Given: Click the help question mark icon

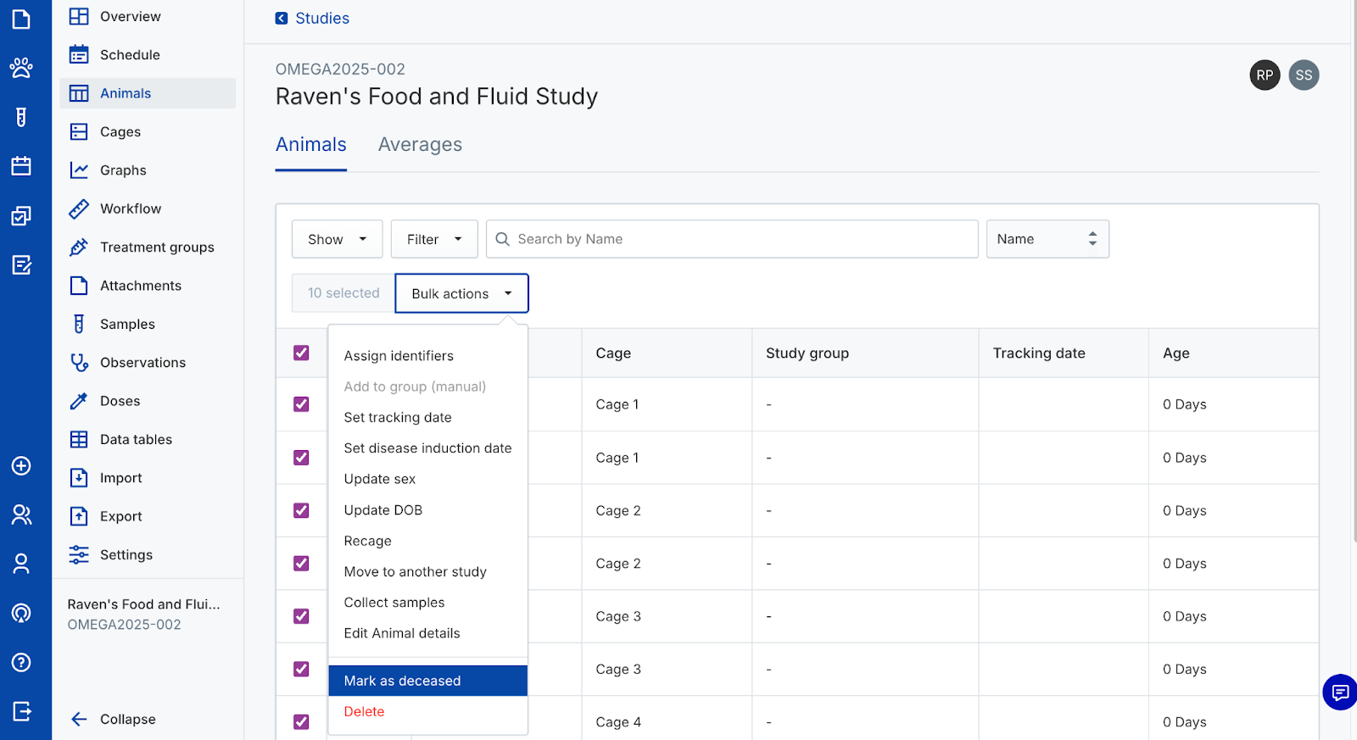Looking at the screenshot, I should (21, 662).
